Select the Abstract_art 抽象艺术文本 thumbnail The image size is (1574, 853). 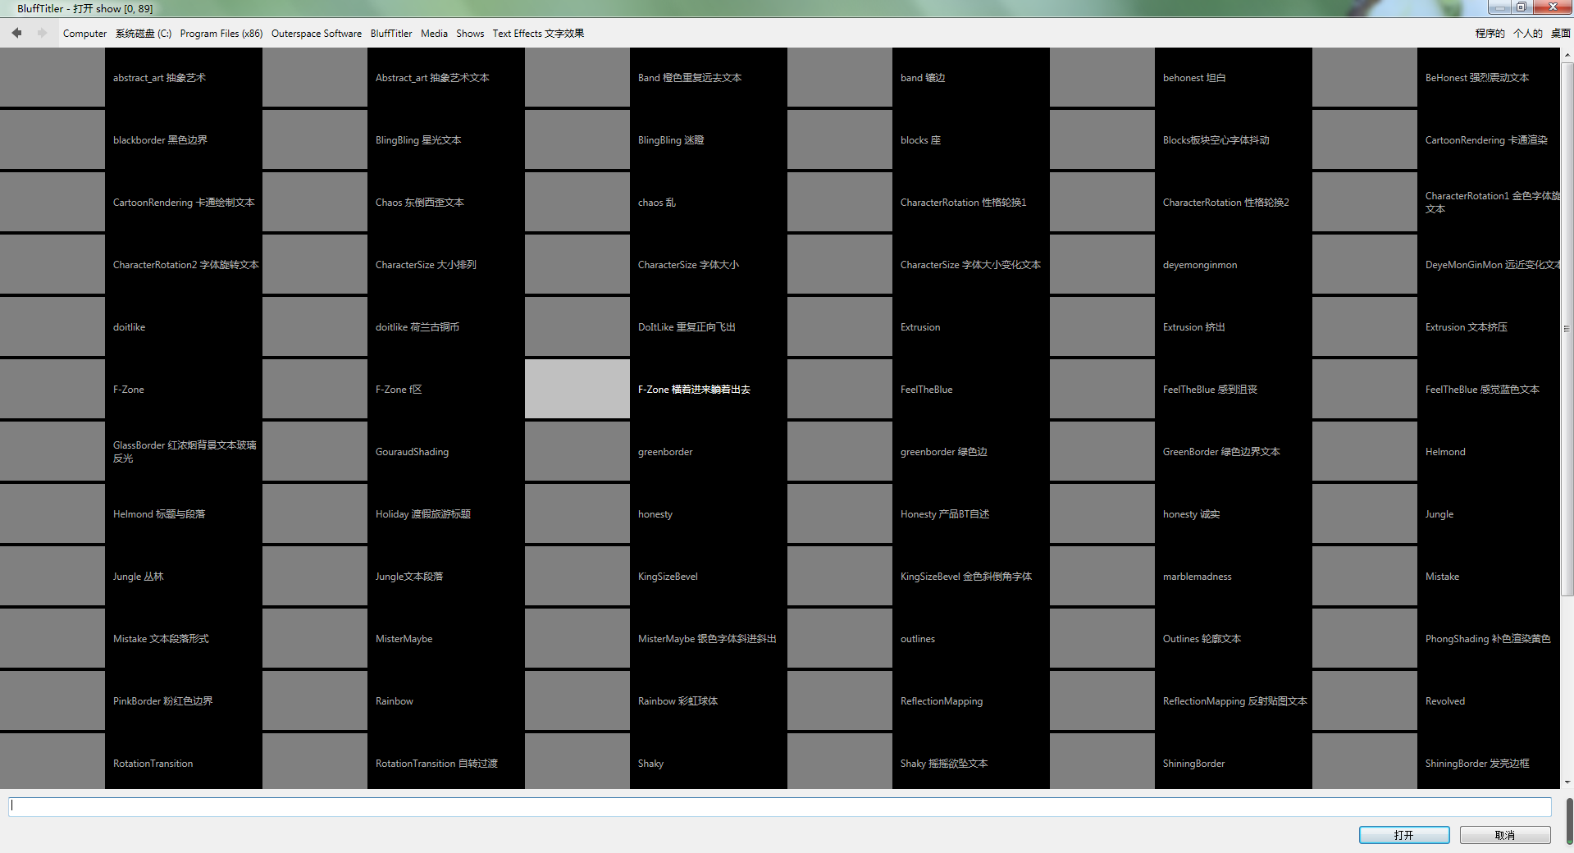click(x=315, y=78)
